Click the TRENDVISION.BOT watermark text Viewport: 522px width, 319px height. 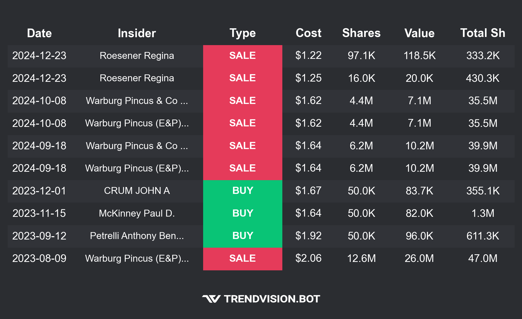272,299
